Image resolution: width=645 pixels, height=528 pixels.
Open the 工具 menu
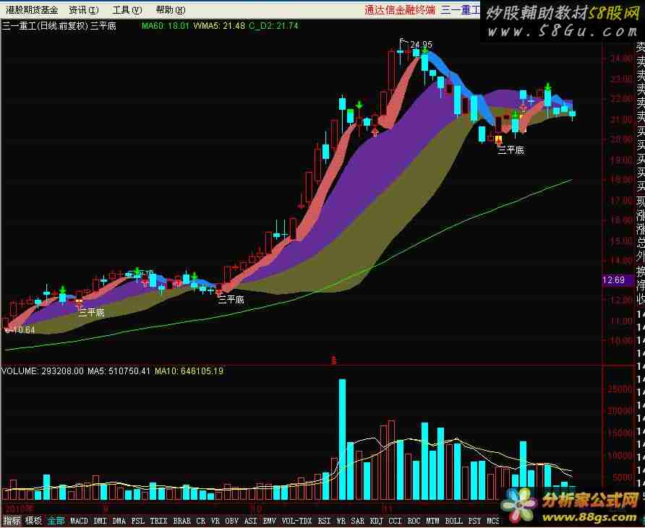[x=127, y=9]
